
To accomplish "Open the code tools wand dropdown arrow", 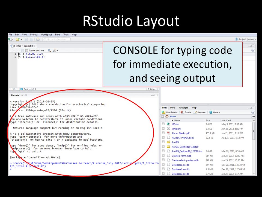I will [57, 50].
